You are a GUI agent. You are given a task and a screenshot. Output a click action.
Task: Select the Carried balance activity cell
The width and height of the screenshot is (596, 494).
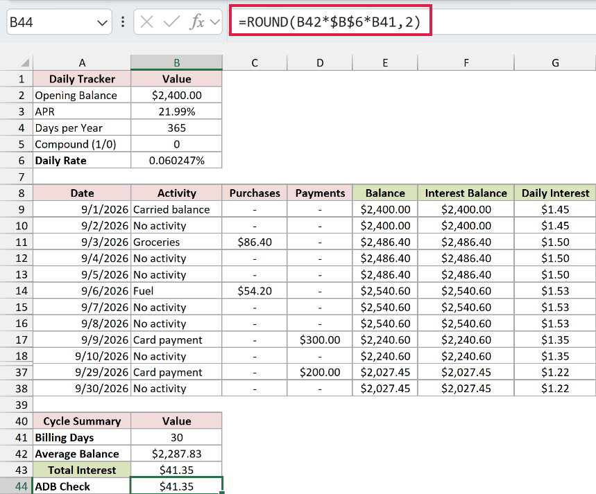[x=177, y=210]
